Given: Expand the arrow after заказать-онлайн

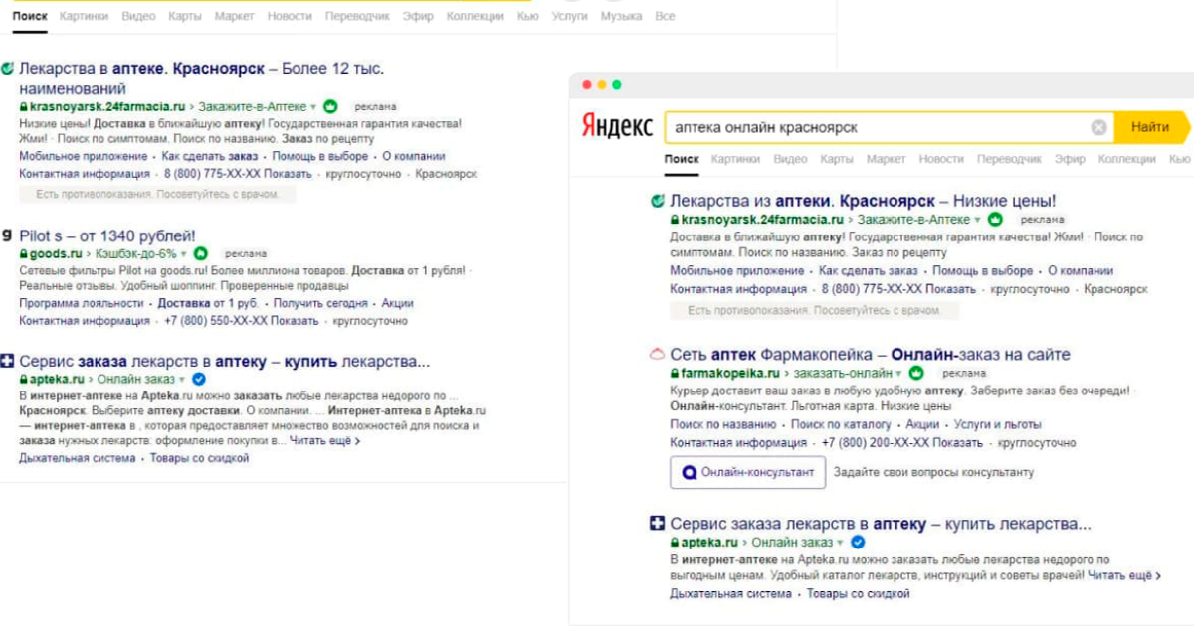Looking at the screenshot, I should [900, 374].
